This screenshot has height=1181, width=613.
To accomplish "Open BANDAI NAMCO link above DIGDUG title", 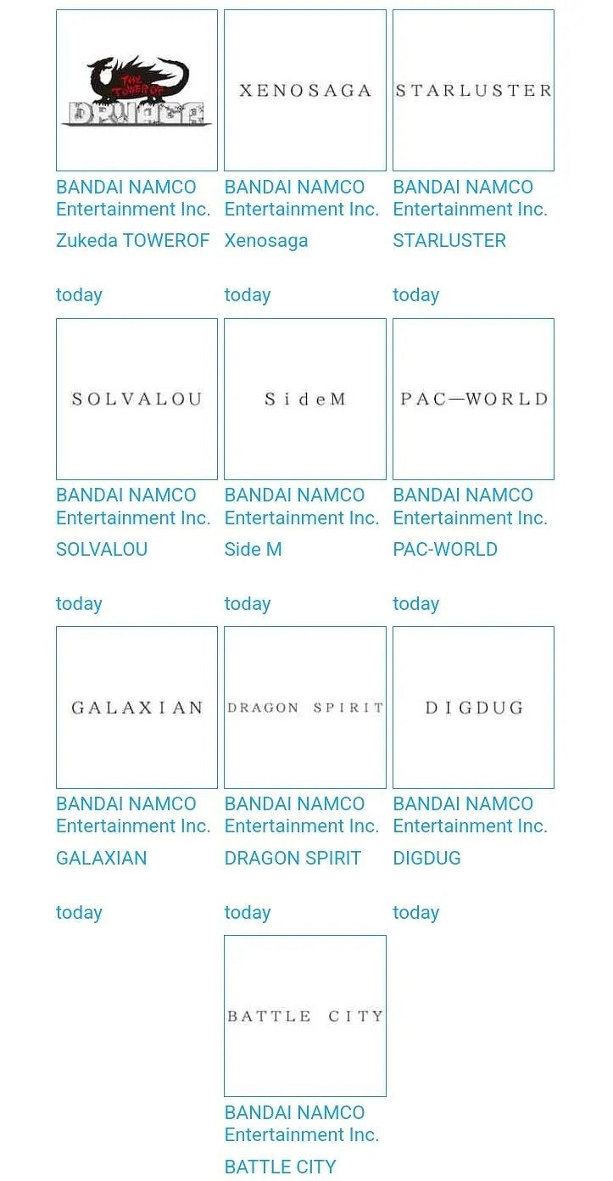I will click(470, 814).
